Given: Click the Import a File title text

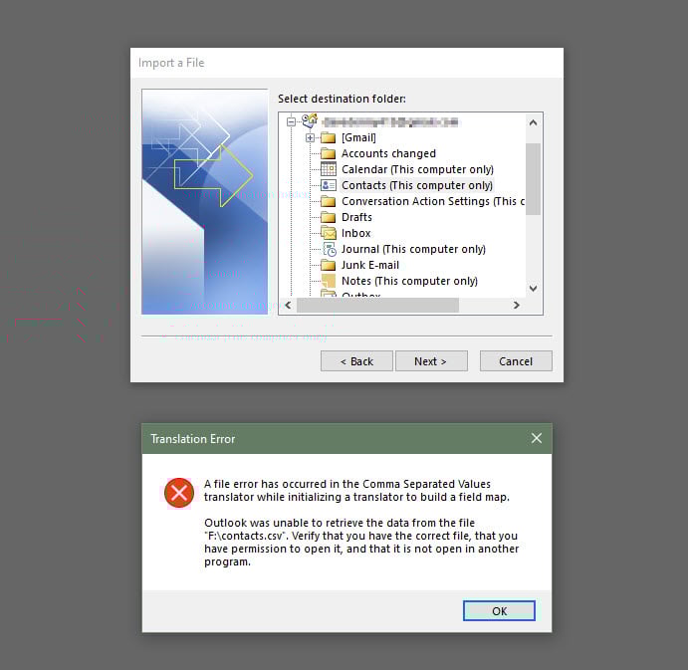Looking at the screenshot, I should click(x=171, y=63).
